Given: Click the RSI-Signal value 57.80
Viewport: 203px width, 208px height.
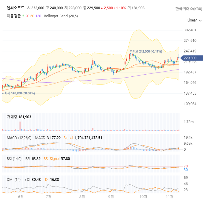Looking at the screenshot, I should tap(65, 159).
